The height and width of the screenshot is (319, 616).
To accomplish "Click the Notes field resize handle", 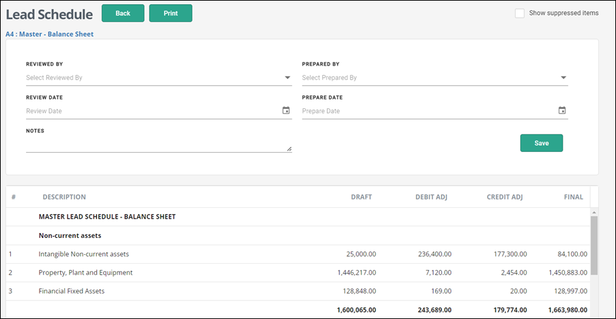I will pyautogui.click(x=289, y=149).
